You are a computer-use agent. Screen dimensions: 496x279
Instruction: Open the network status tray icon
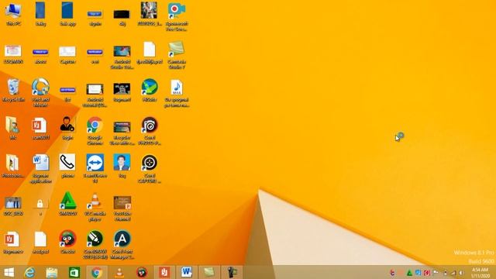coord(453,273)
